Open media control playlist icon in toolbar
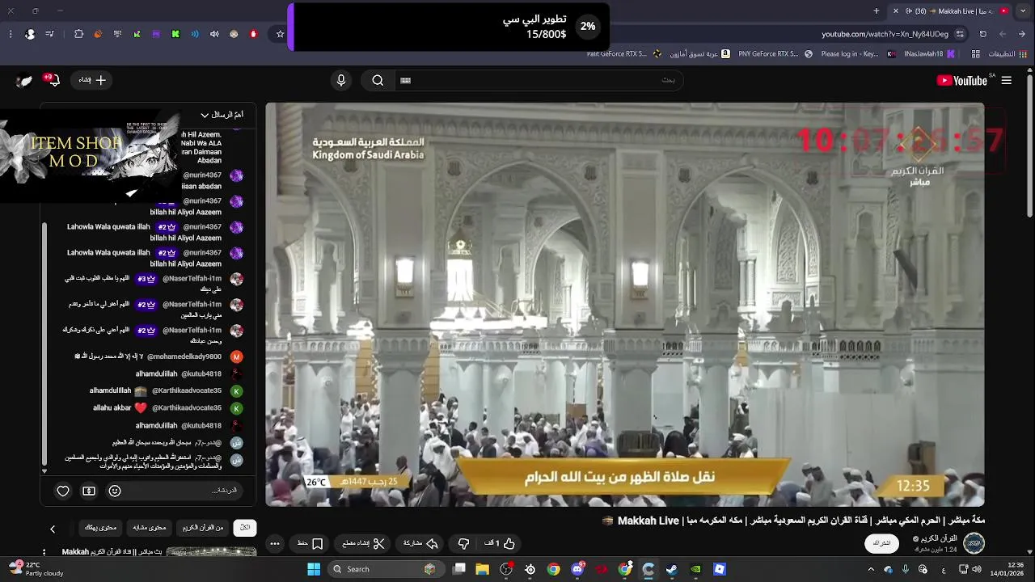 coord(50,34)
